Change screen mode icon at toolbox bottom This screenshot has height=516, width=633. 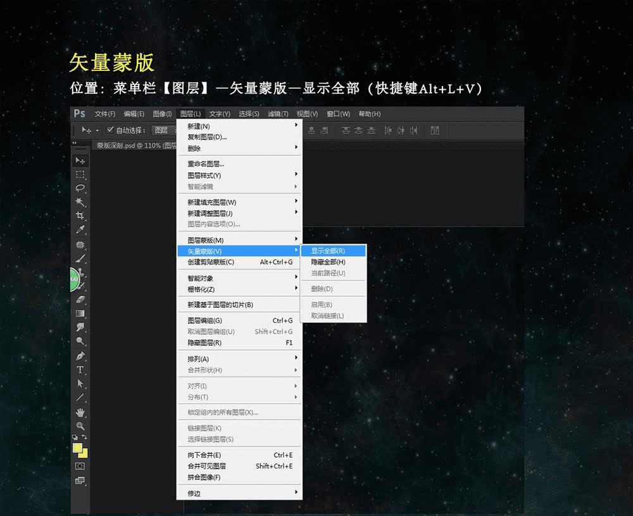[80, 481]
